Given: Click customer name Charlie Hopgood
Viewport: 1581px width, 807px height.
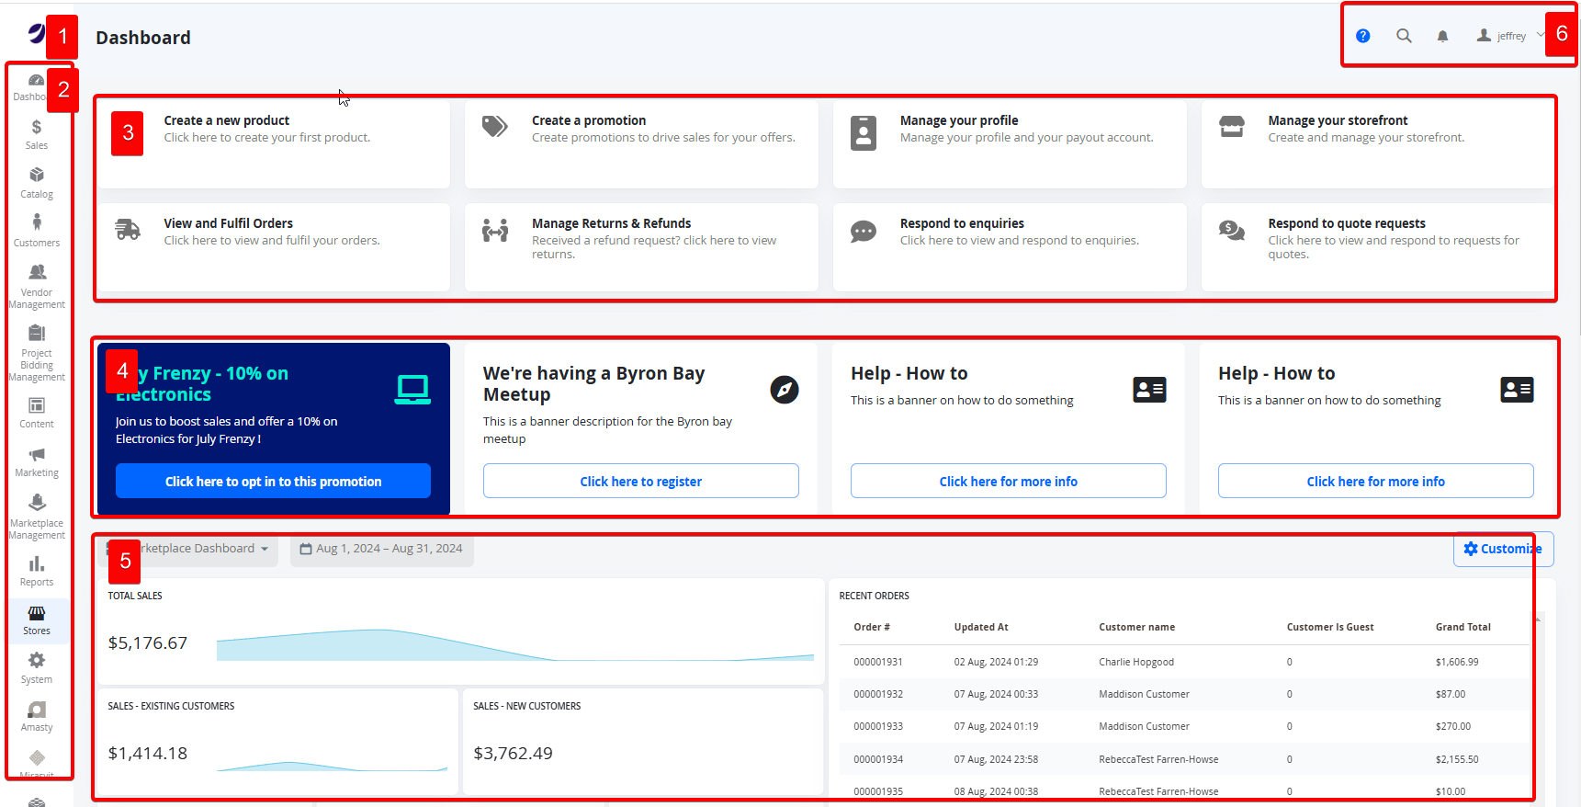Looking at the screenshot, I should point(1136,662).
